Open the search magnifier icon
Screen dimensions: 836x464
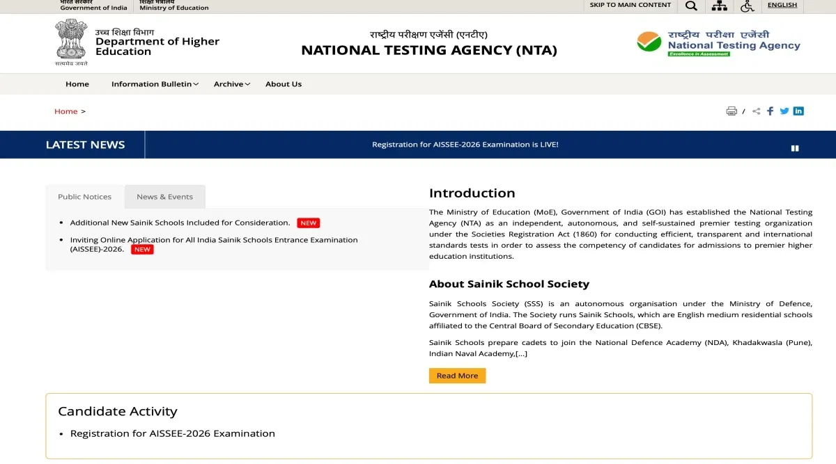[691, 6]
